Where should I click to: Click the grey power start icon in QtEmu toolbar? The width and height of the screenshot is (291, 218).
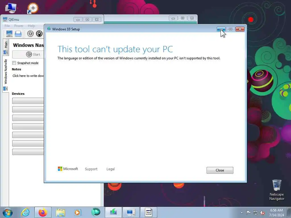tap(30, 33)
